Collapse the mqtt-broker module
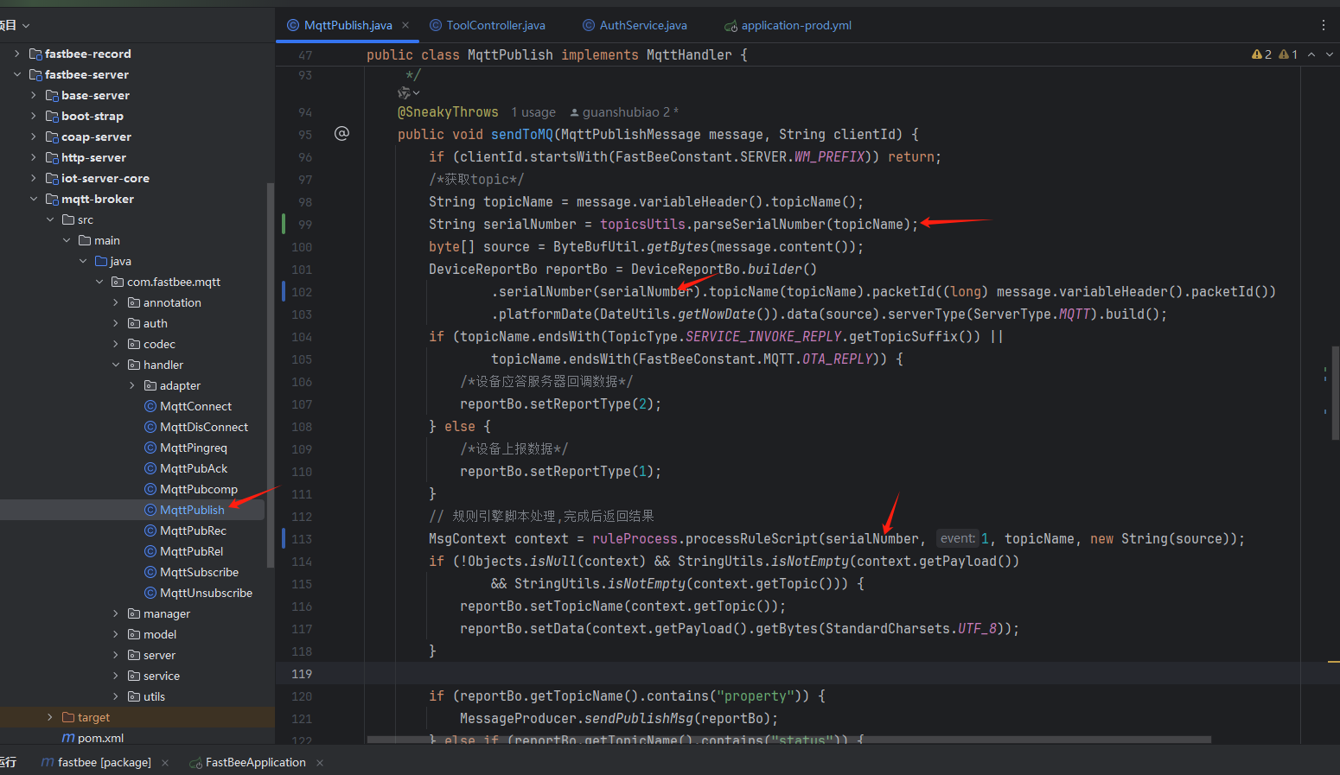The width and height of the screenshot is (1340, 775). tap(33, 199)
